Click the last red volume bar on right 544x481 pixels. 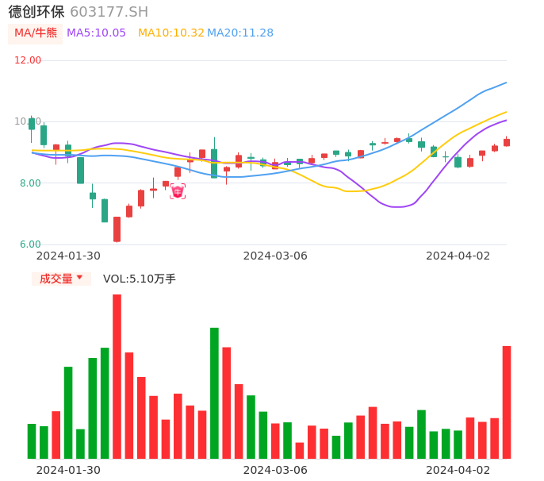[507, 402]
